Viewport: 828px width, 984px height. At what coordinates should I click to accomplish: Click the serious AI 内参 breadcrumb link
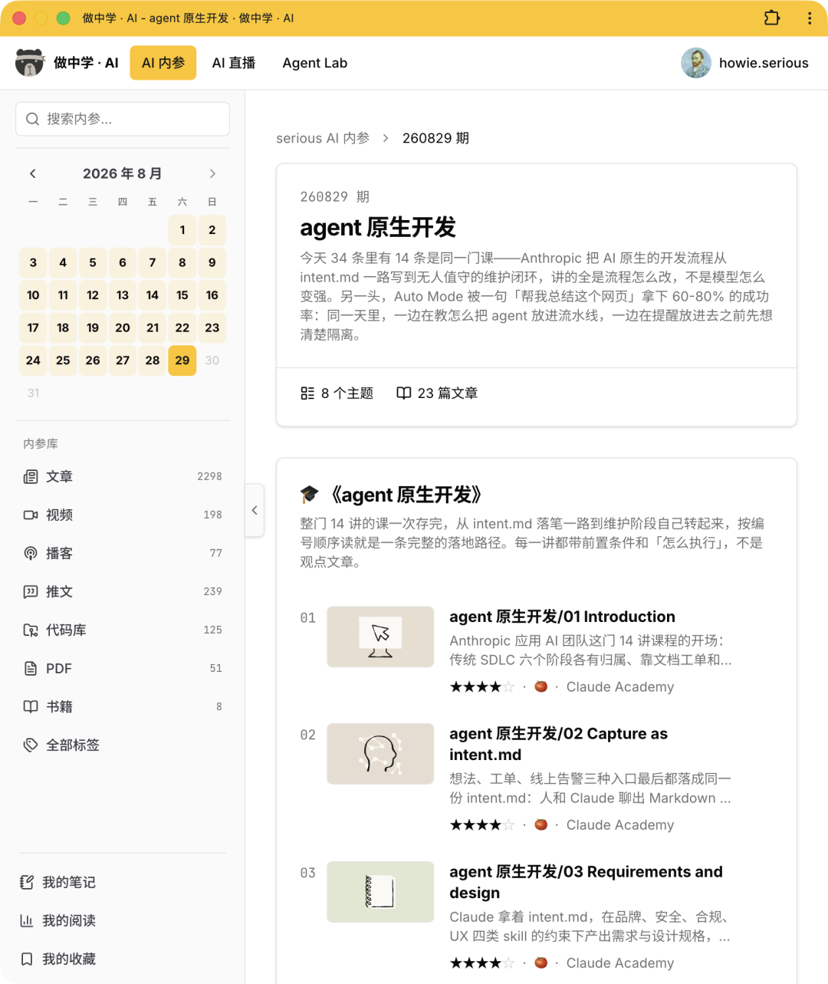(323, 138)
